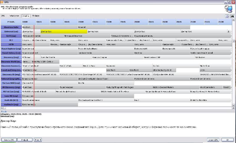Select the National Geographic channel header
The image size is (236, 143).
11,79
